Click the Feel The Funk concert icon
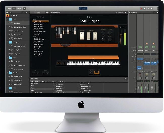Screen dimensions: 164x133 [x=8, y=16]
